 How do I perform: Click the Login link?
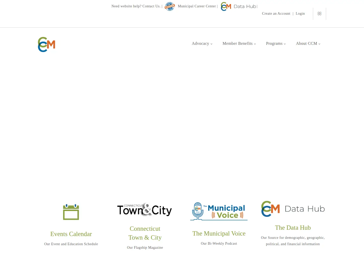pyautogui.click(x=300, y=14)
